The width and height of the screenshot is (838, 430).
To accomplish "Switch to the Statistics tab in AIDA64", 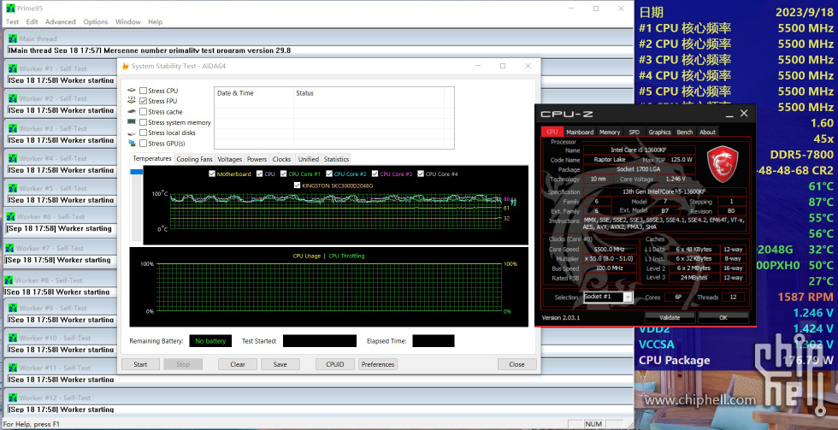I will click(x=336, y=159).
